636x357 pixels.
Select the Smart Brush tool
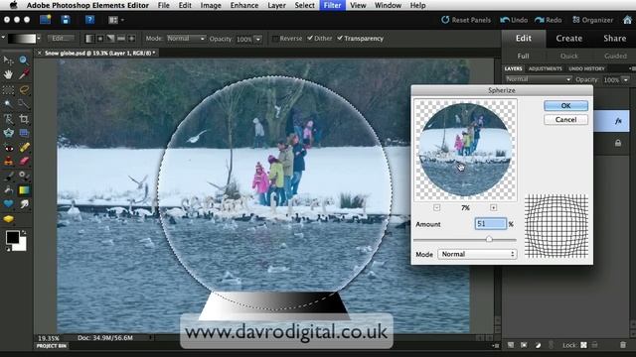[x=24, y=176]
